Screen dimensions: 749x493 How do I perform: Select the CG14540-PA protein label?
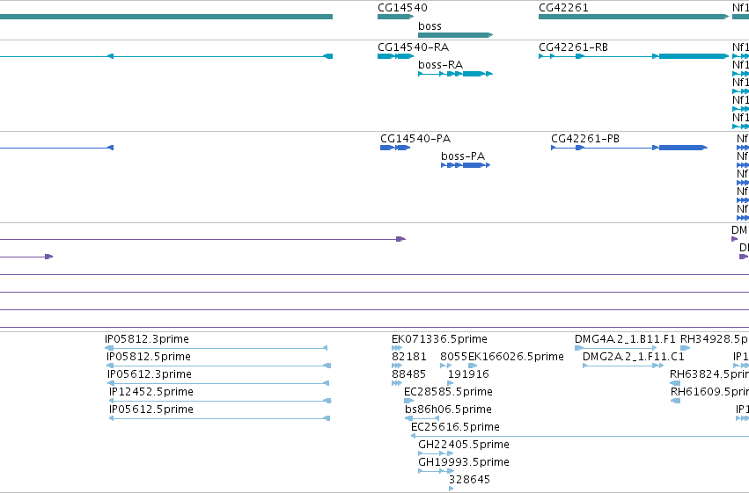point(415,139)
